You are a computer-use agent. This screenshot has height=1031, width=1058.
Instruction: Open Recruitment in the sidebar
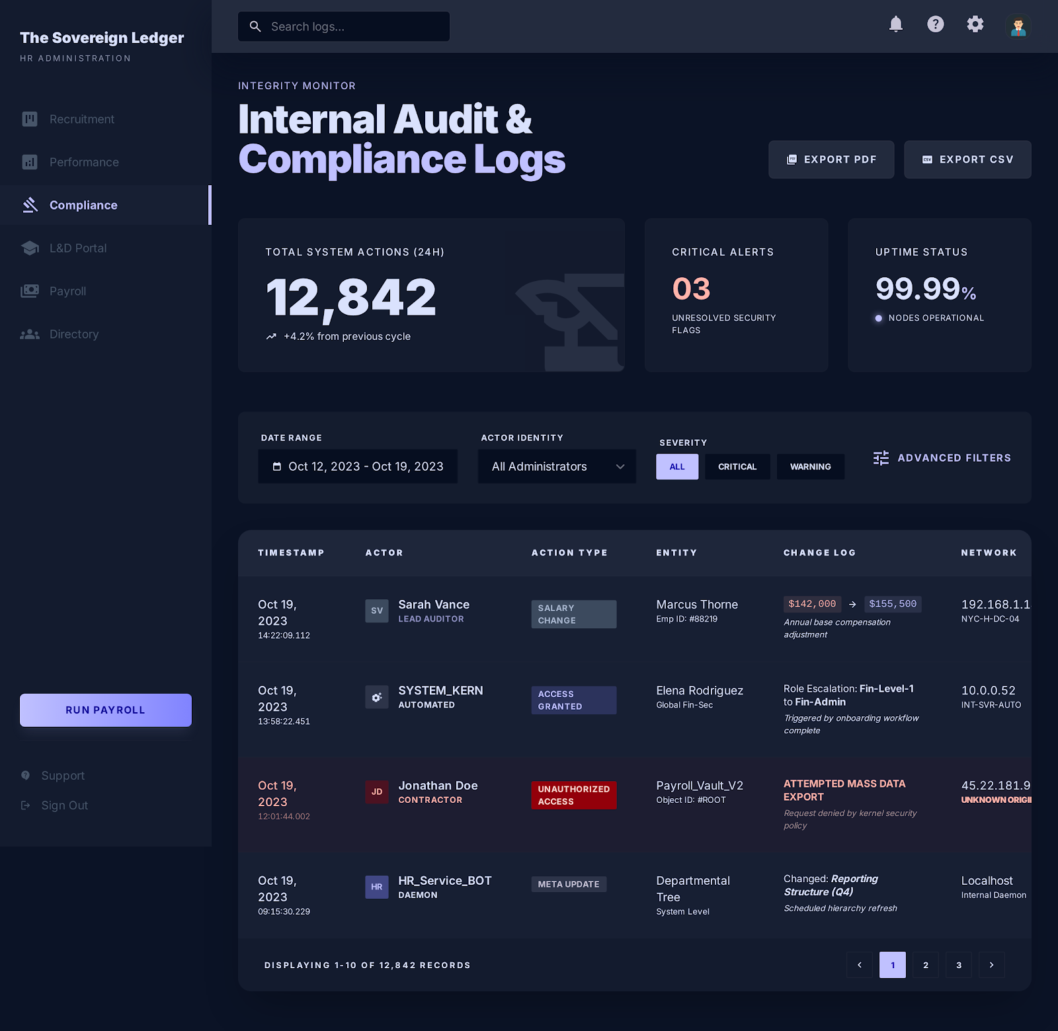[106, 119]
